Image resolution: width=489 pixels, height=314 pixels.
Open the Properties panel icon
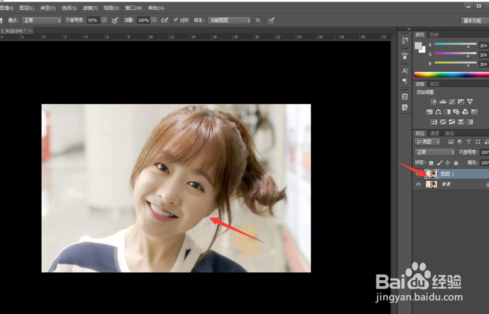coord(405,96)
